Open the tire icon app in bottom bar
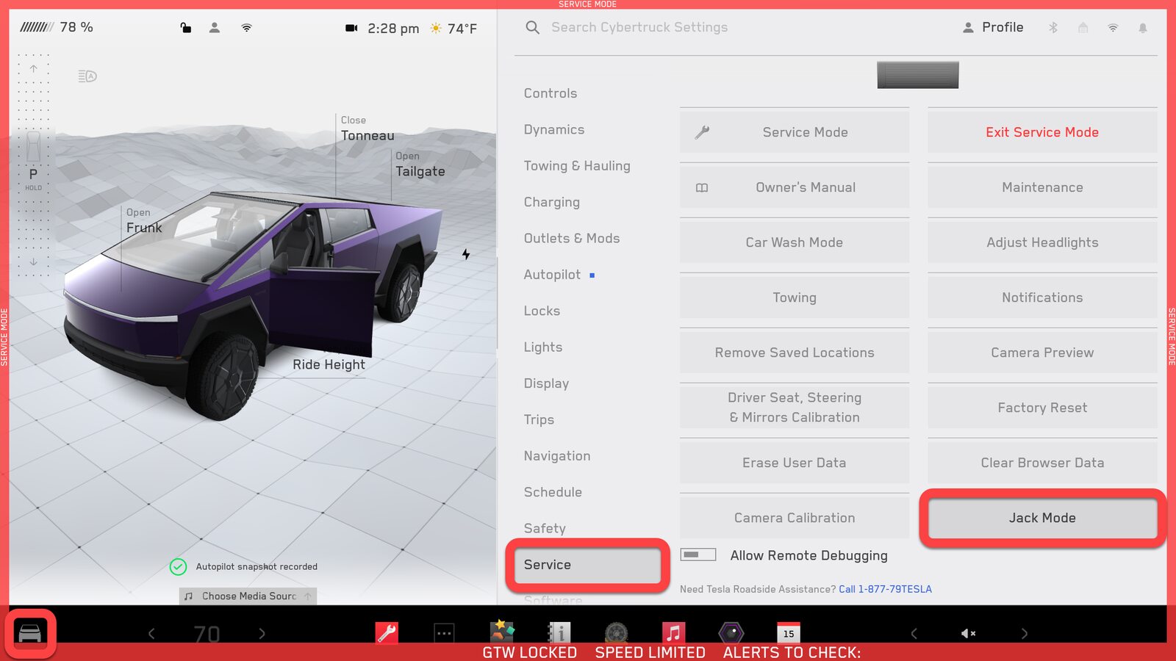1176x661 pixels. coord(616,632)
